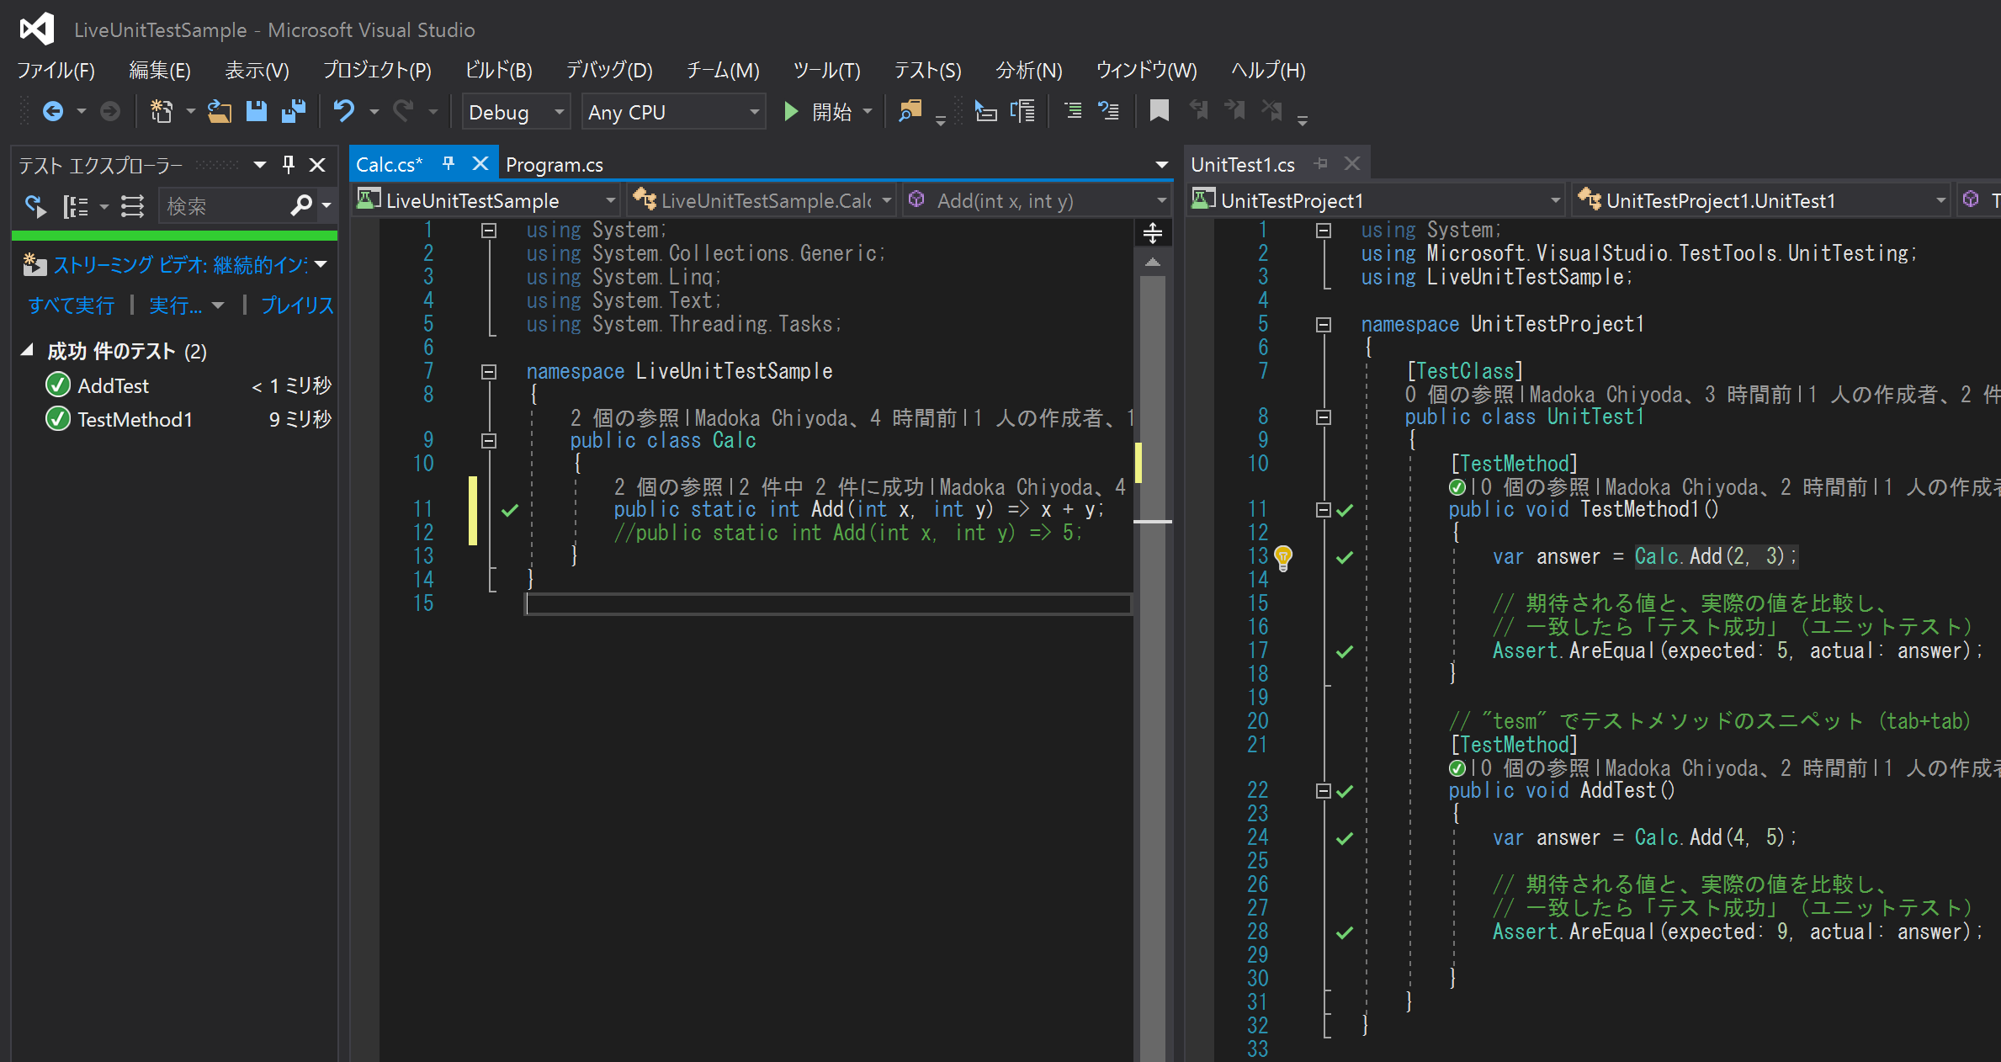The width and height of the screenshot is (2001, 1062).
Task: Click the Open File folder icon
Action: (220, 111)
